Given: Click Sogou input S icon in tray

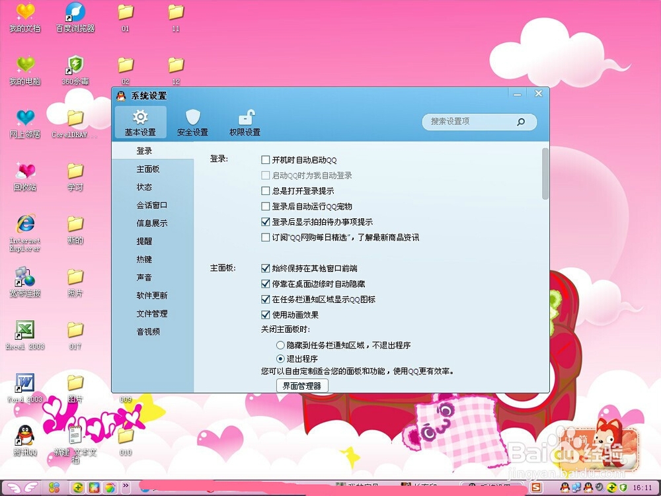Looking at the screenshot, I should coord(536,488).
